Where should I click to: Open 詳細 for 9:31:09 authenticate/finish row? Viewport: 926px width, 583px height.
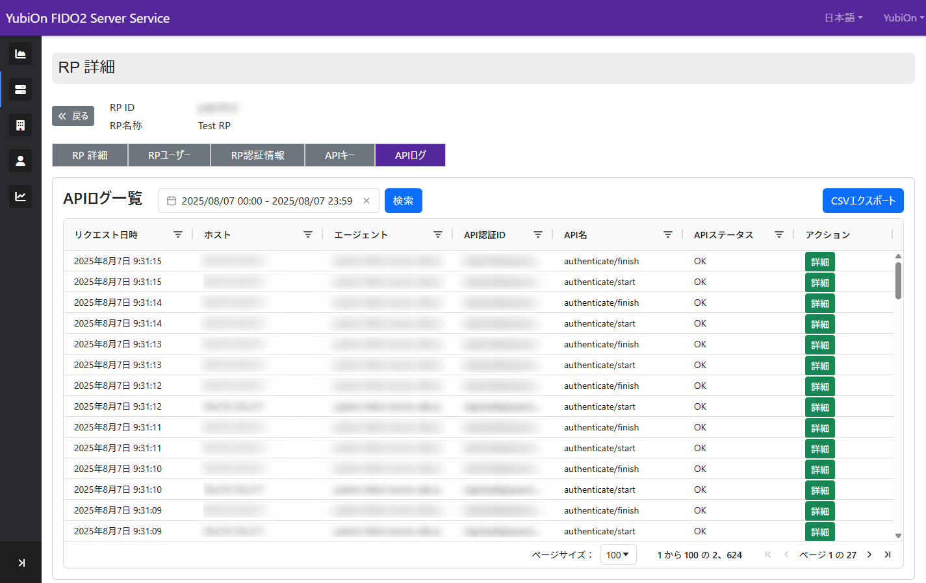pos(820,511)
